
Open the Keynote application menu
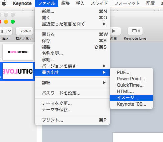click(x=22, y=3)
